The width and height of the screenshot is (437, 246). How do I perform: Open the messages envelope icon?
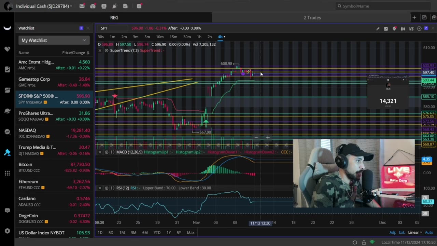coord(82,6)
